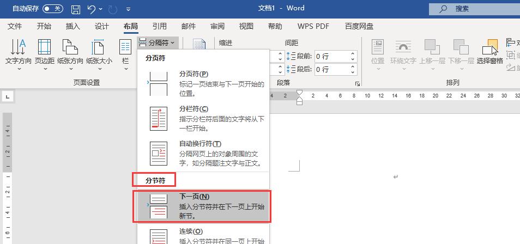Expand the 纸张大小 dropdown chevron
Viewport: 520px width, 244px height.
(x=100, y=69)
